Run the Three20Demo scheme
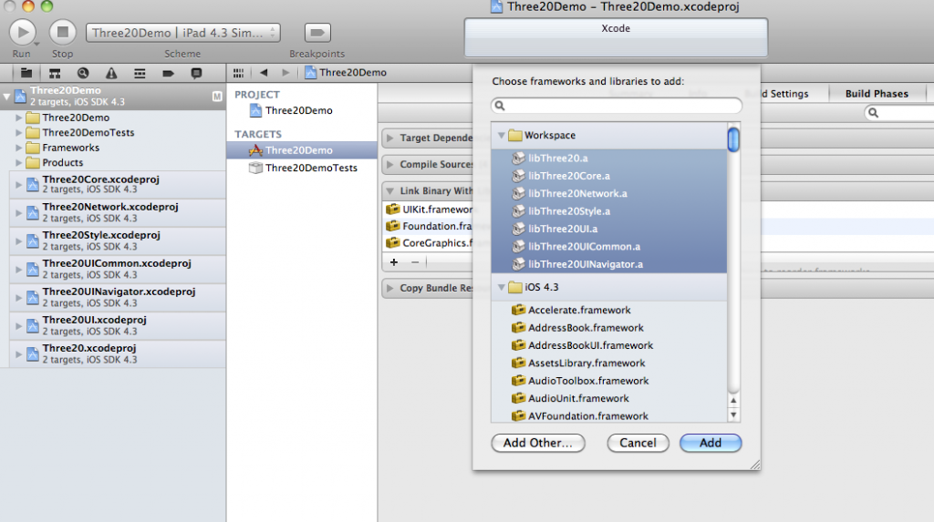934x522 pixels. (23, 32)
